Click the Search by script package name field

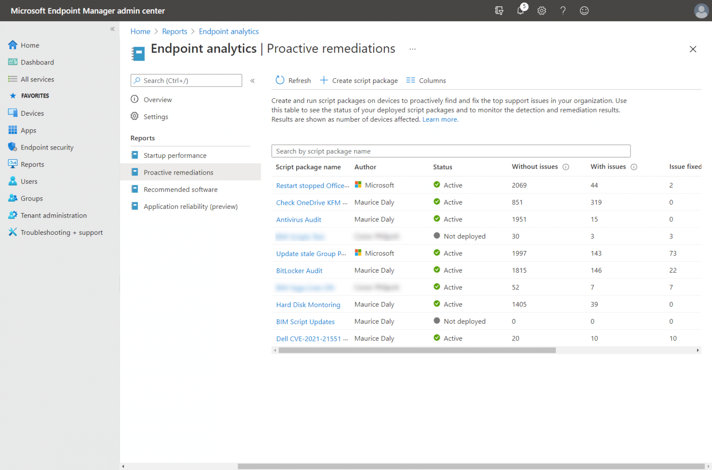coord(451,151)
